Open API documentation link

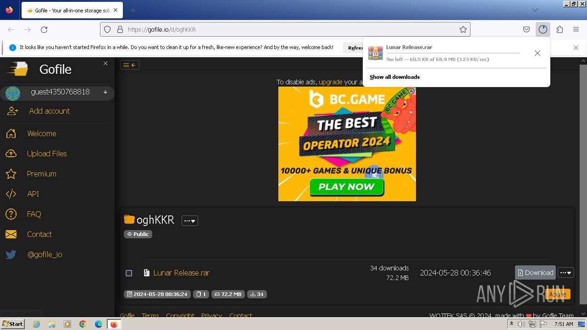tap(33, 194)
